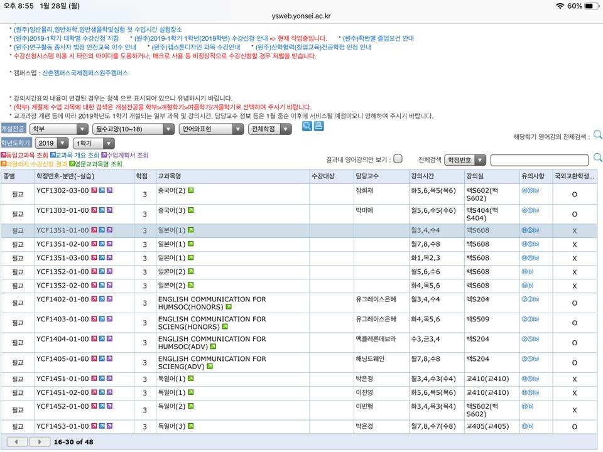The image size is (603, 452).
Task: Click green icon beside 중국어(3)
Action: [x=191, y=210]
